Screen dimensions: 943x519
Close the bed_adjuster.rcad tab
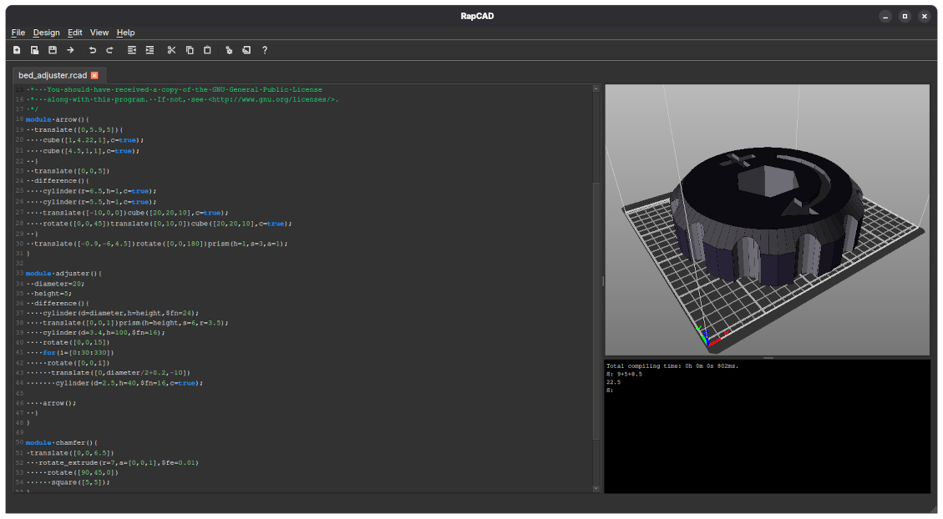[94, 75]
